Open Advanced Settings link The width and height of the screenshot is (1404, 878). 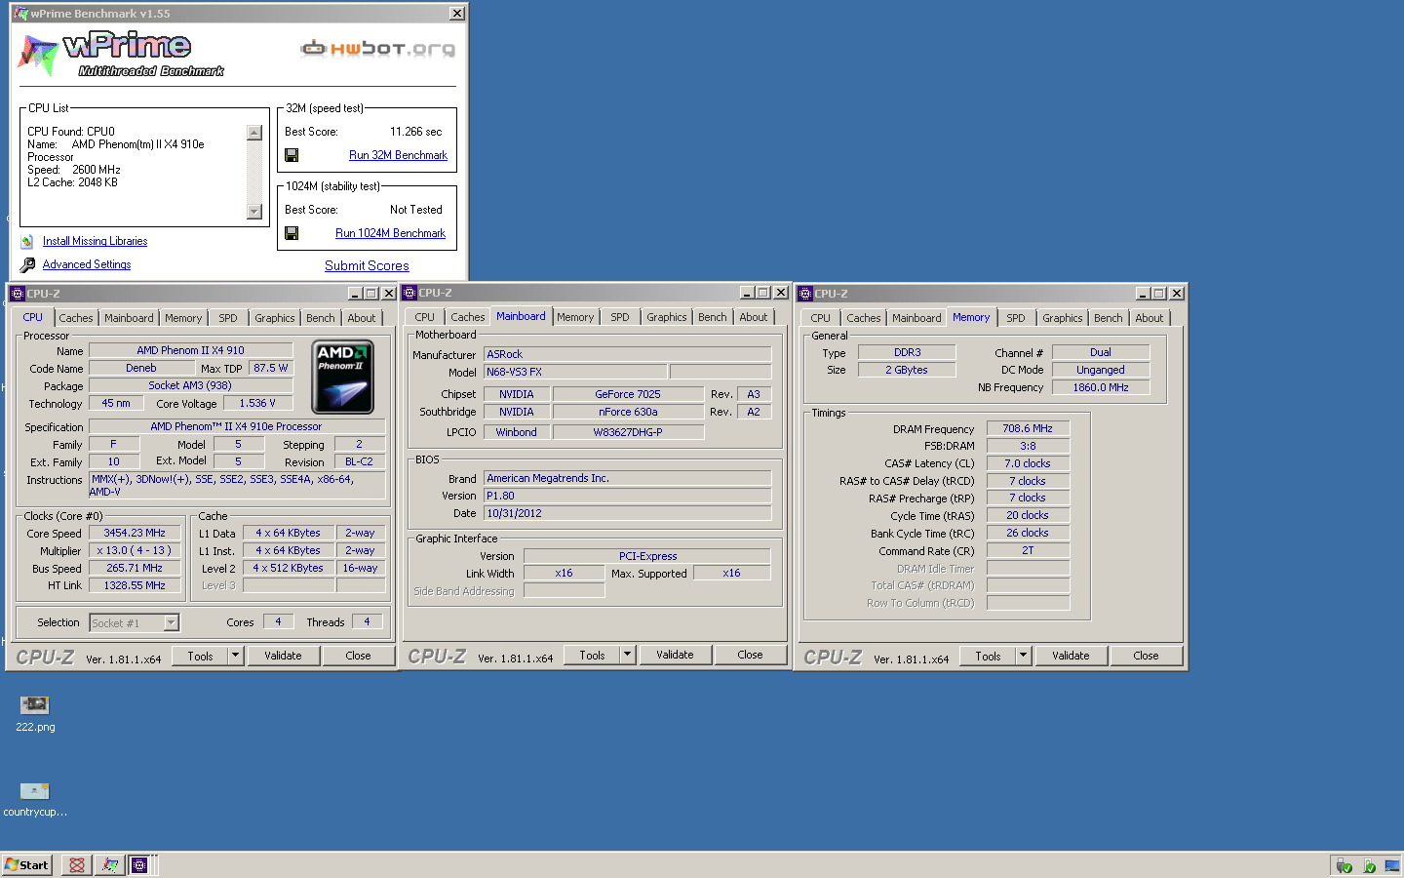pyautogui.click(x=87, y=264)
